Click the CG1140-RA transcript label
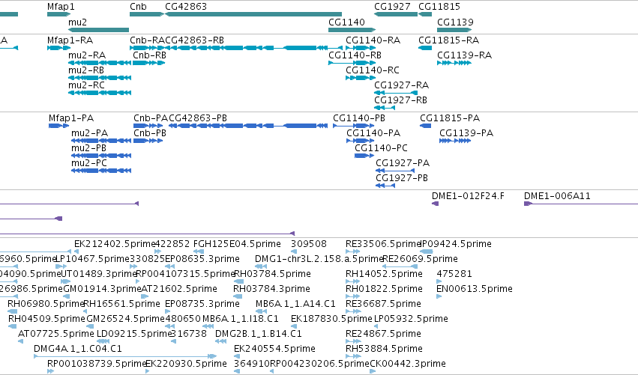 (x=373, y=40)
